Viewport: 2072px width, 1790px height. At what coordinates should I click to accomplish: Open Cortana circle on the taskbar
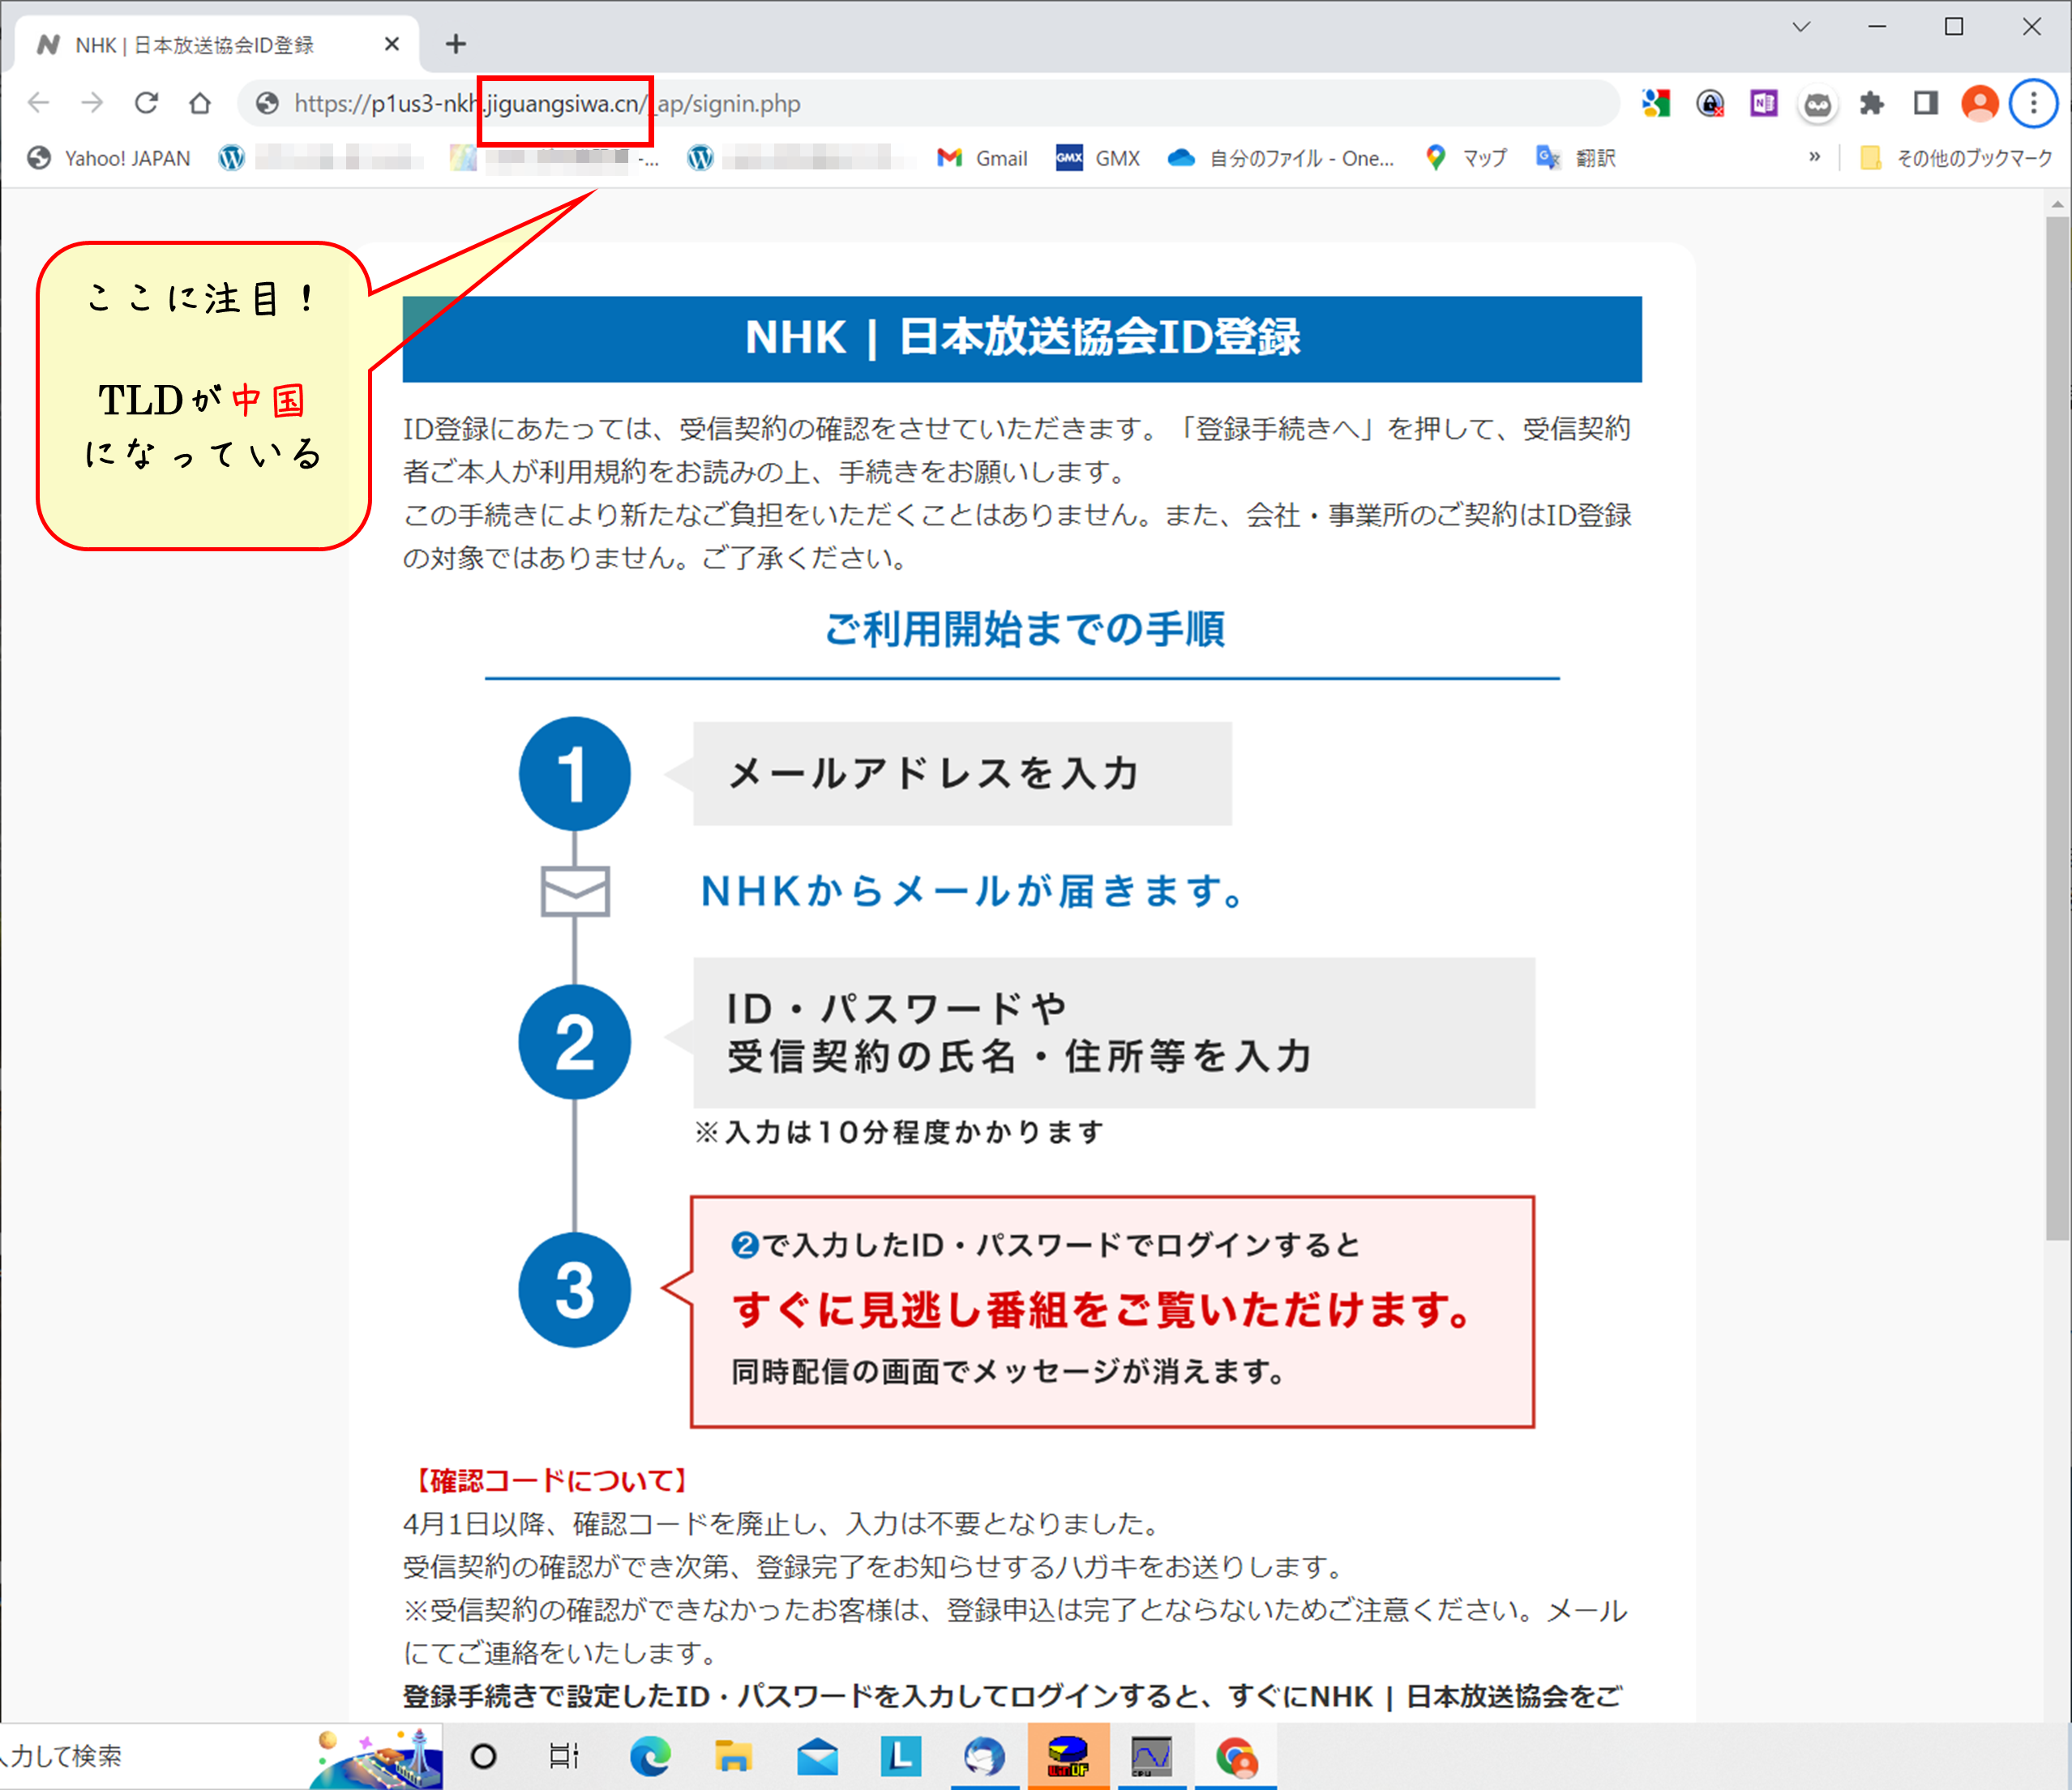(x=483, y=1756)
